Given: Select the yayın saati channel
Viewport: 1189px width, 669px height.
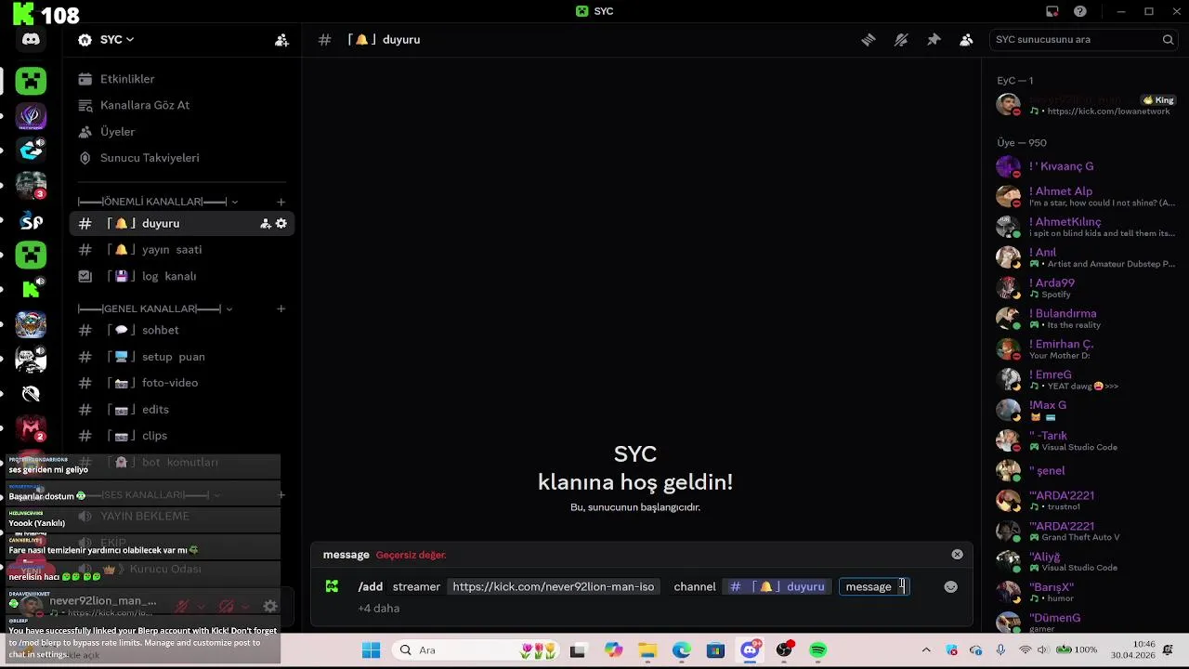Looking at the screenshot, I should tap(181, 250).
